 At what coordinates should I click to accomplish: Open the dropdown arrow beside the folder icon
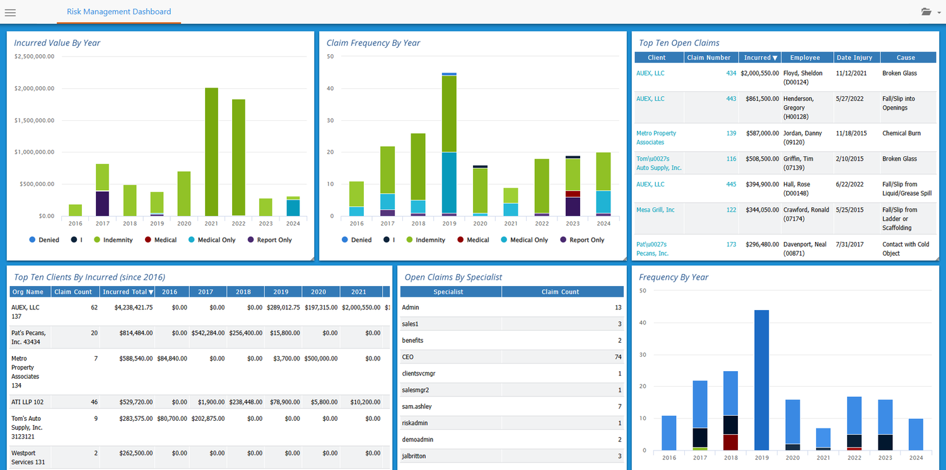939,13
